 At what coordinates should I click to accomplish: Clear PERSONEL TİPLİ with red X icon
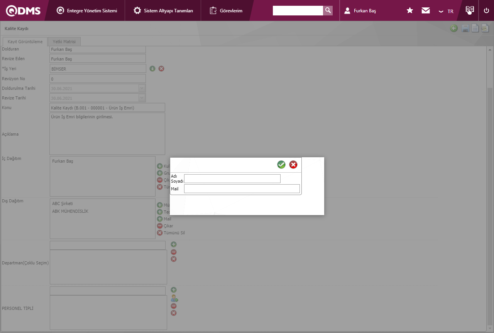pos(174,313)
